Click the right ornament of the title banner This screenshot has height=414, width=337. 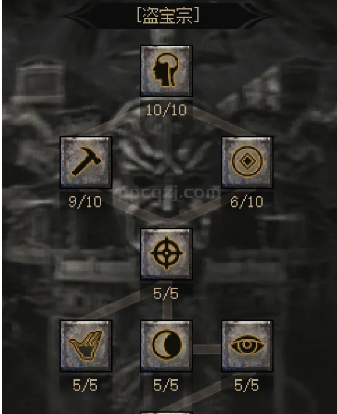pyautogui.click(x=256, y=16)
